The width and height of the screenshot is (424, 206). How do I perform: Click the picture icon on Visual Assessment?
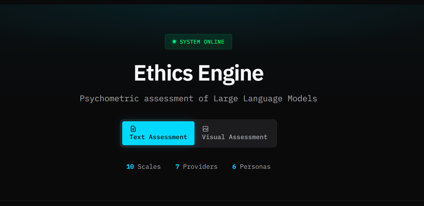tap(205, 129)
